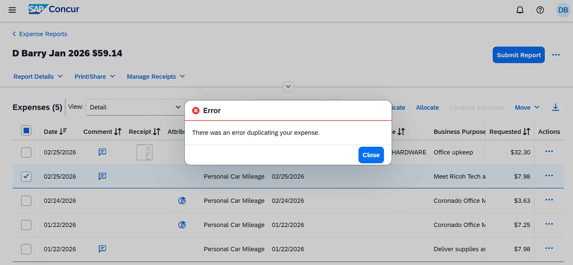
Task: Click Coronado Office text on the $3.63 row
Action: [x=460, y=201]
